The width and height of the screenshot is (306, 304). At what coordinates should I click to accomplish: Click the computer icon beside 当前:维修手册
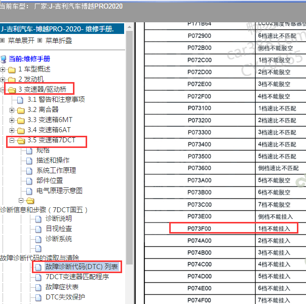click(4, 59)
